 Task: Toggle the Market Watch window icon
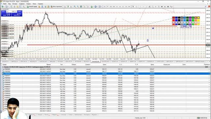[11, 7]
